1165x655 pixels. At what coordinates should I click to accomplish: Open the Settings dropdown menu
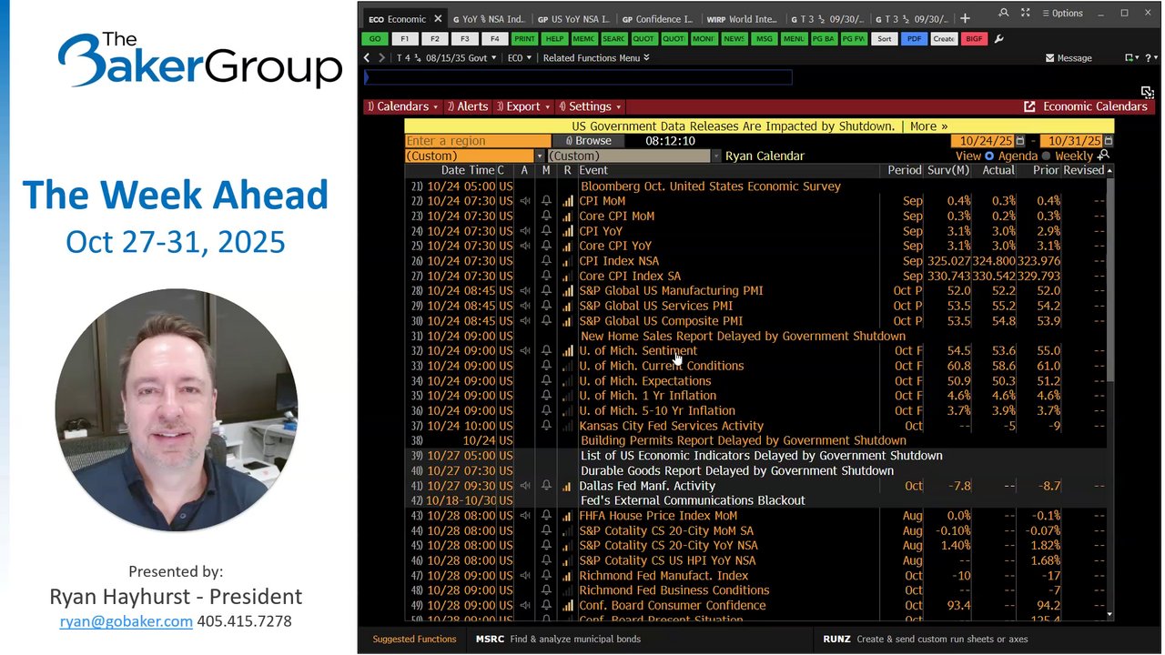click(590, 106)
